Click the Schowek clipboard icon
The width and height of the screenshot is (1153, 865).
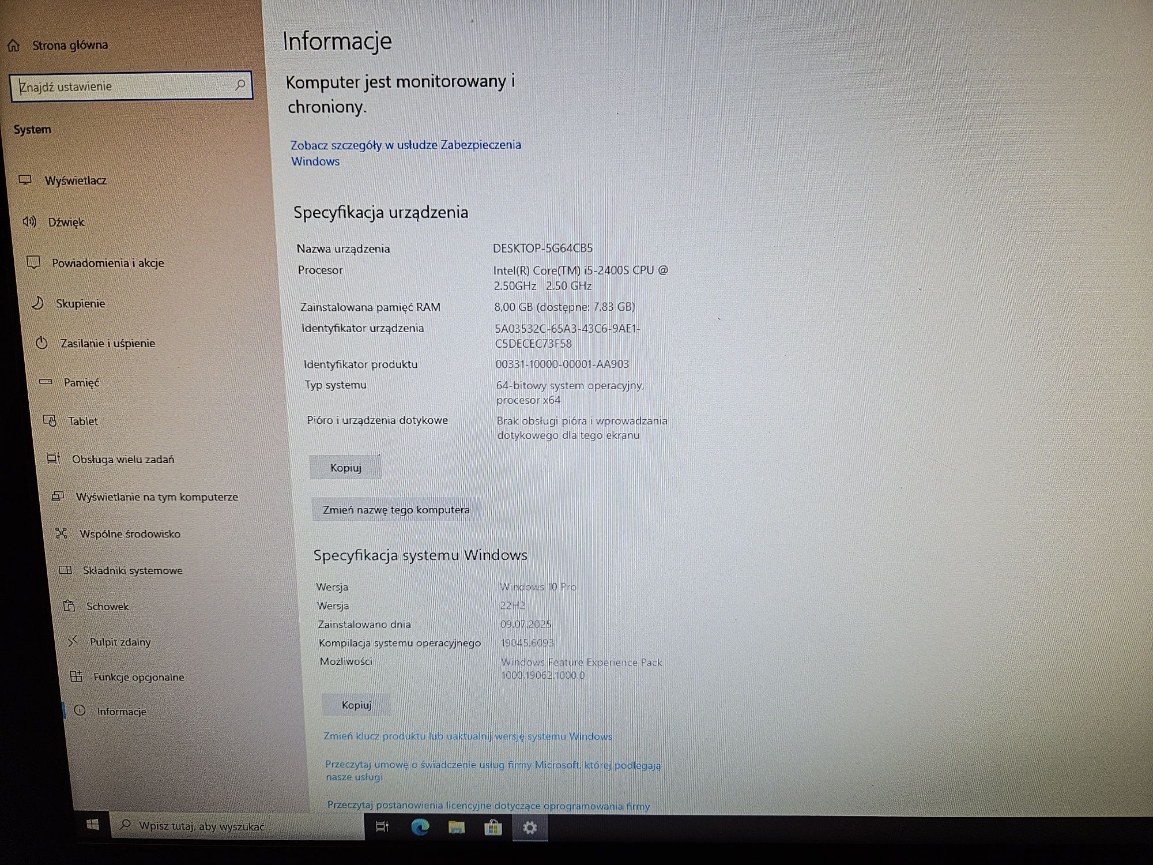[69, 605]
